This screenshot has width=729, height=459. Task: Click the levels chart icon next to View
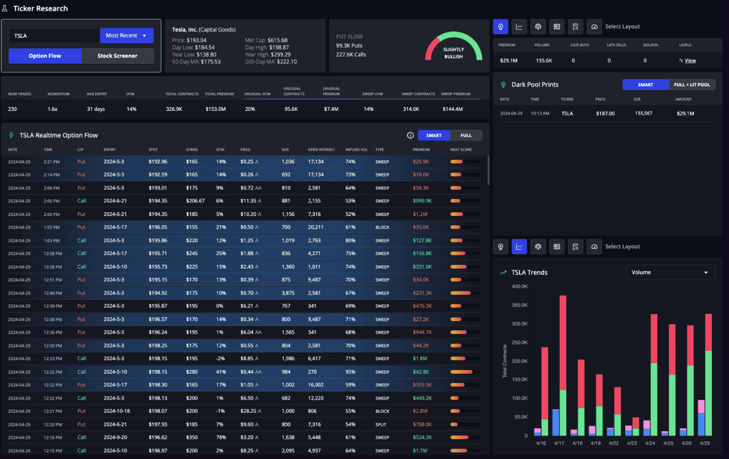(681, 61)
